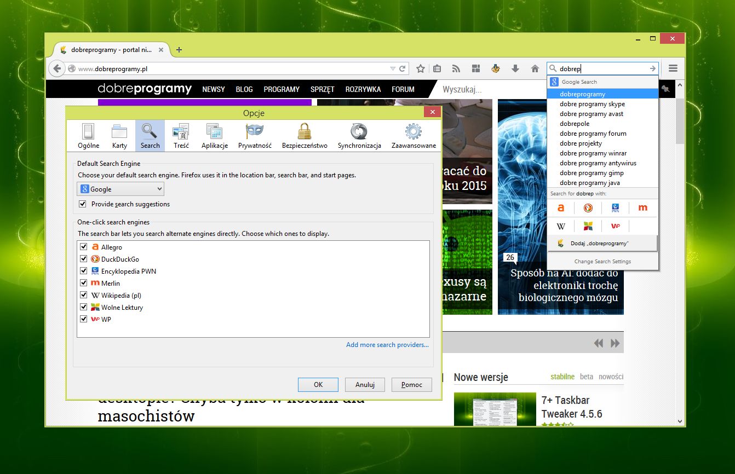
Task: Open the Aplikacje options tab
Action: (x=215, y=136)
